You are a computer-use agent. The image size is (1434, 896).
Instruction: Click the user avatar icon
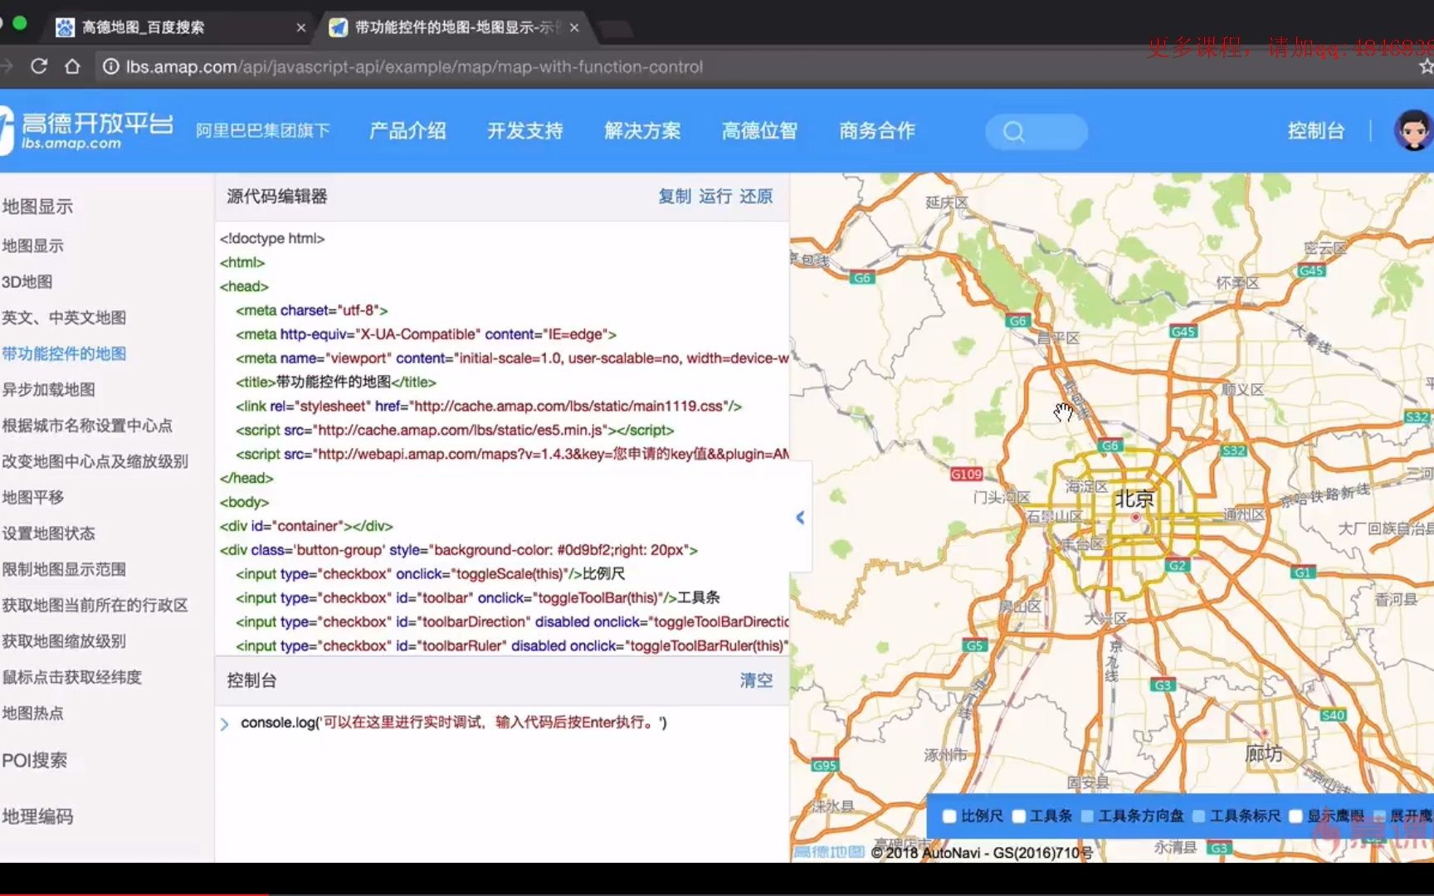(x=1412, y=130)
